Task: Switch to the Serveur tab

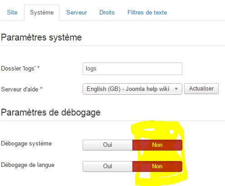Action: click(x=77, y=12)
